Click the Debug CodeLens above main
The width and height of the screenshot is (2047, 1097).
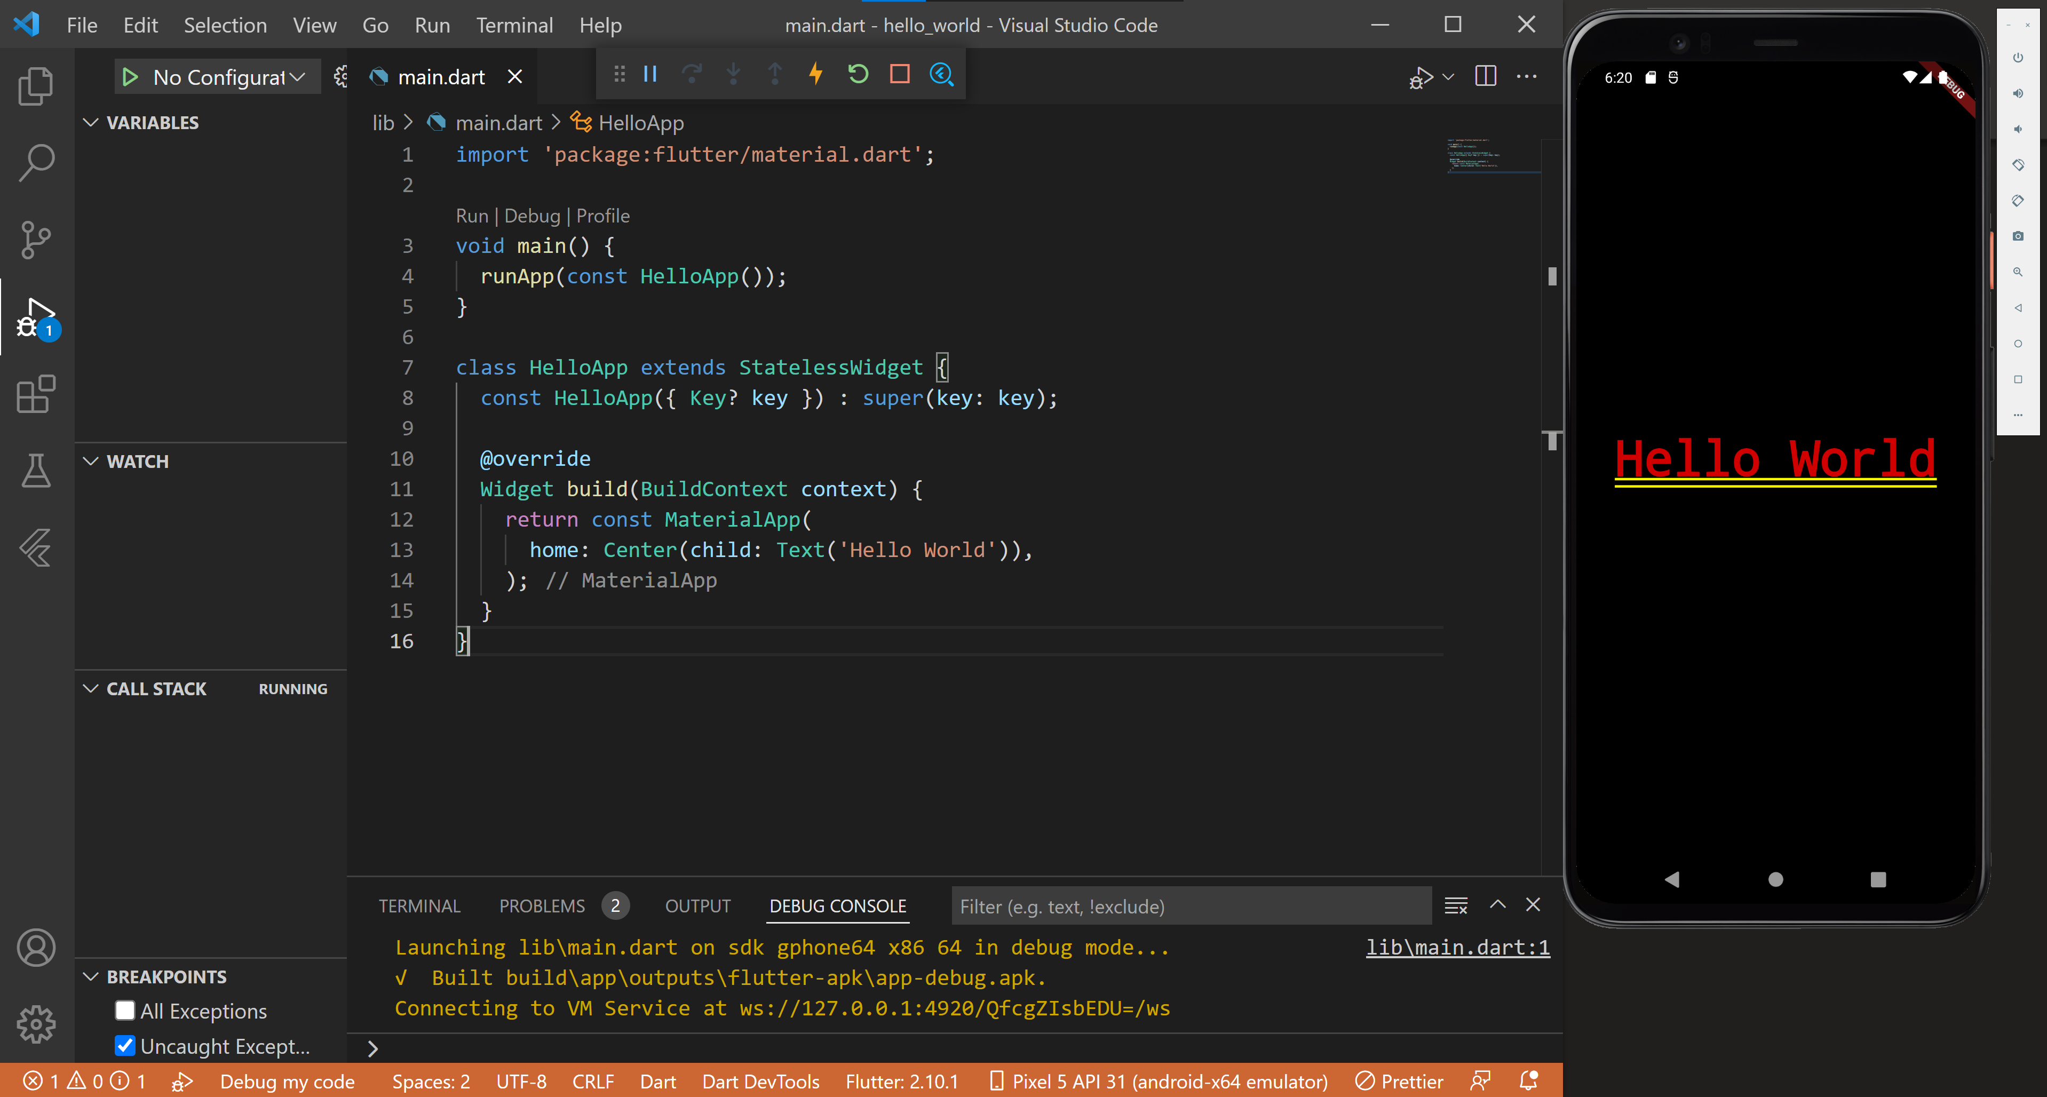coord(531,216)
